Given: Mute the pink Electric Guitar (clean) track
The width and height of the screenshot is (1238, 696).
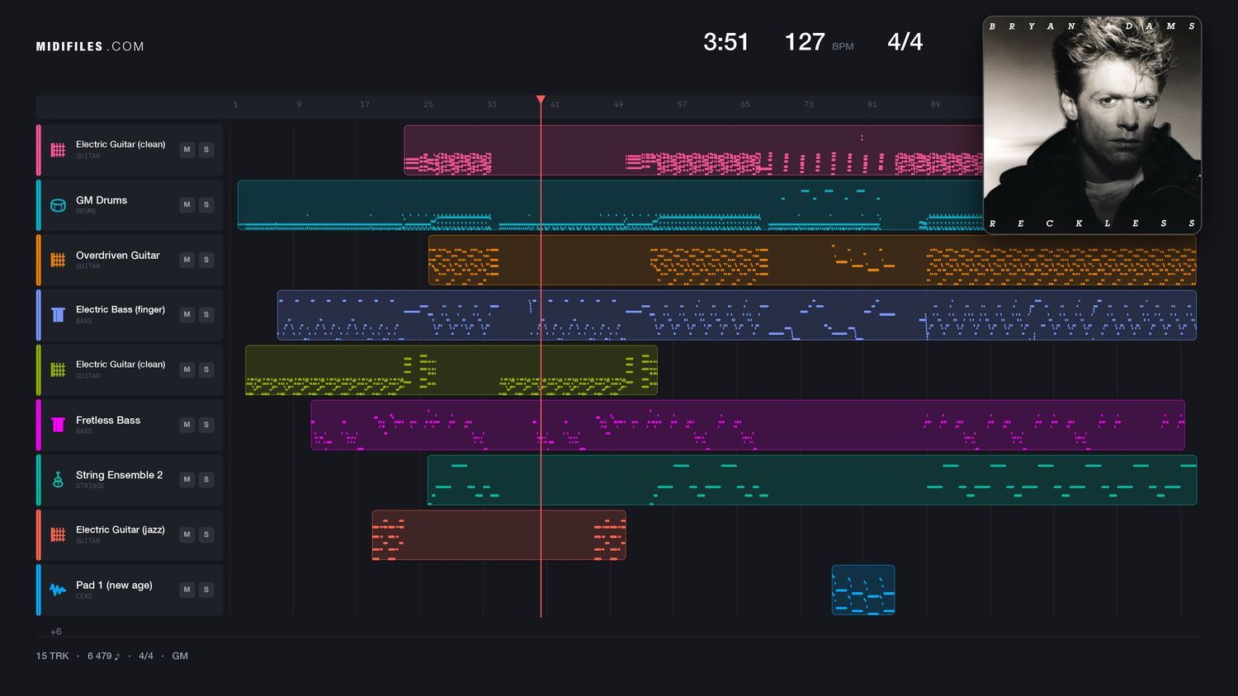Looking at the screenshot, I should 187,150.
